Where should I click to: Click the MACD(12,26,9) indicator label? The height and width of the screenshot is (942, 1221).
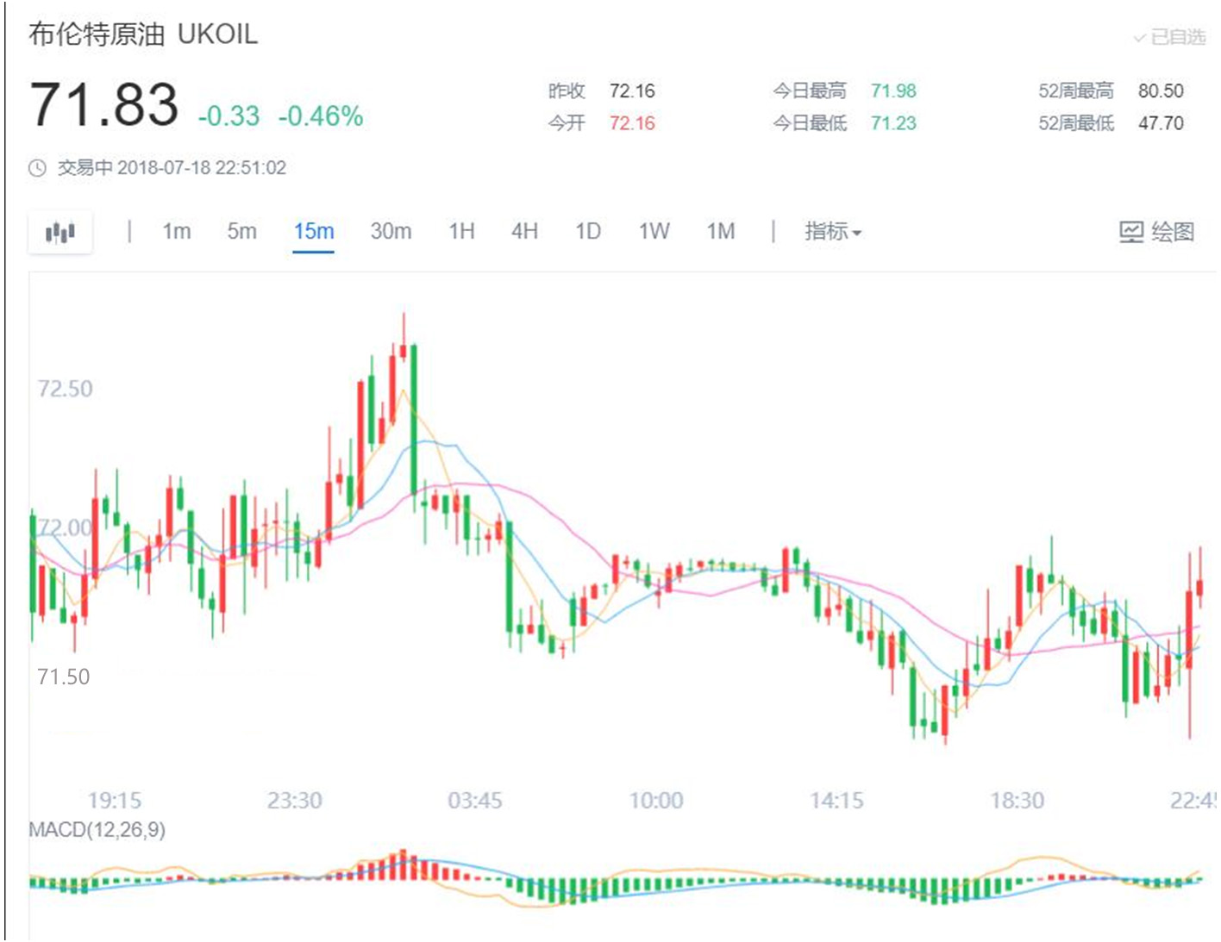97,830
